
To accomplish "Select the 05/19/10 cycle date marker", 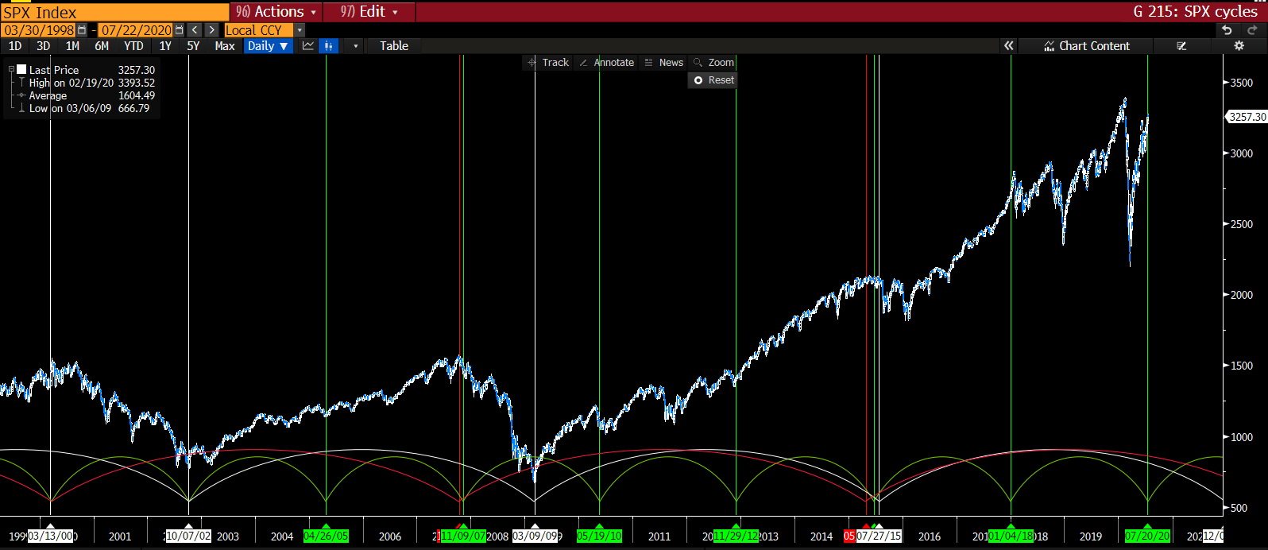I will pyautogui.click(x=599, y=536).
